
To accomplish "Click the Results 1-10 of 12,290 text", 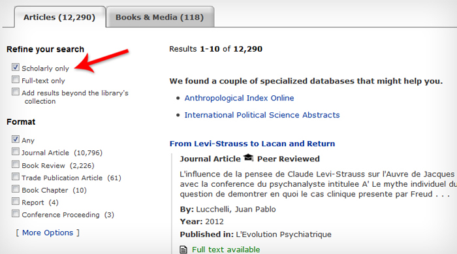I will 215,49.
